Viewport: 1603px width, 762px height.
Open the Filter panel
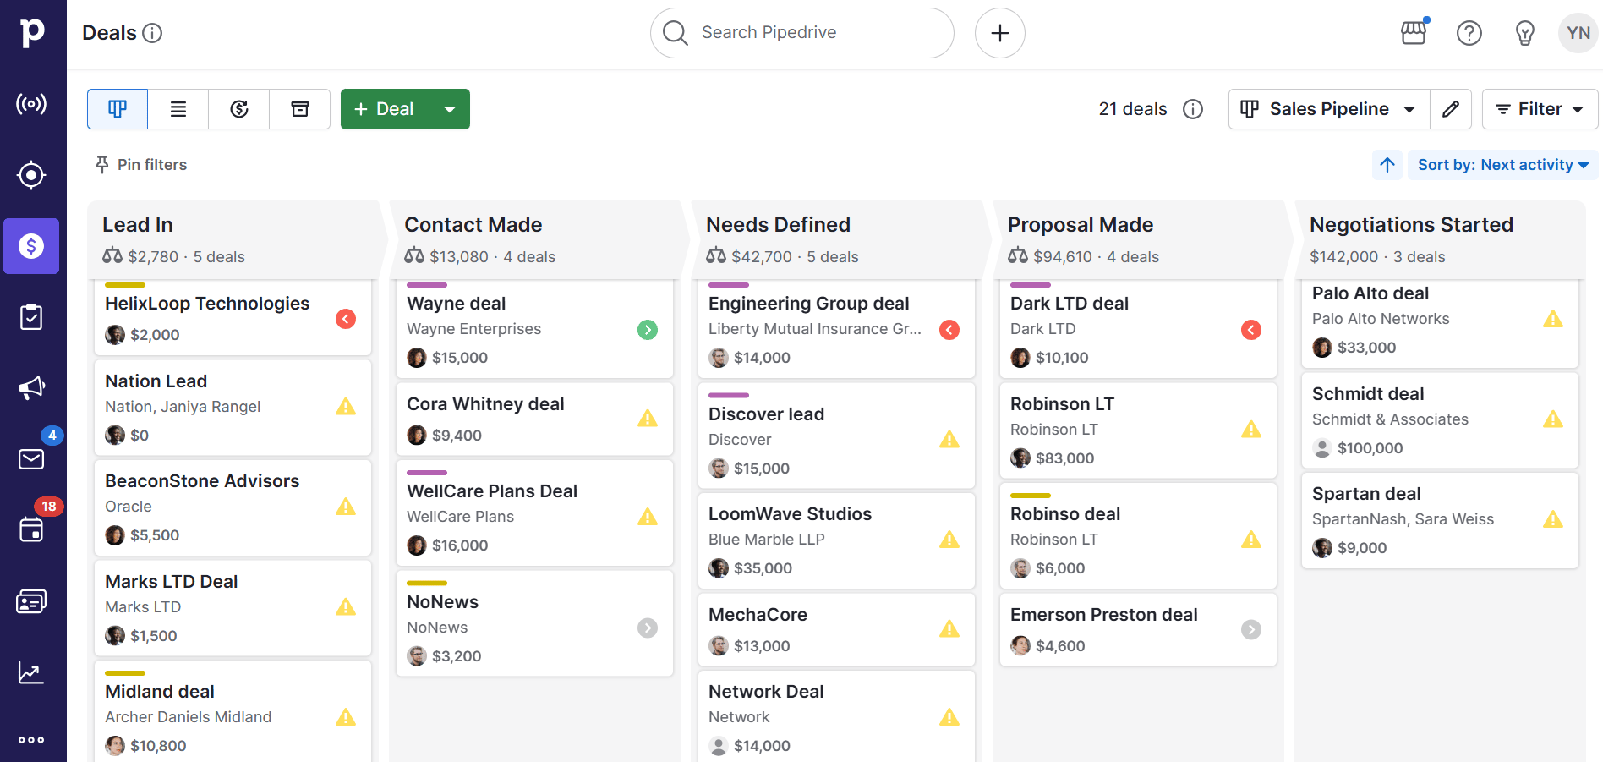click(1539, 108)
